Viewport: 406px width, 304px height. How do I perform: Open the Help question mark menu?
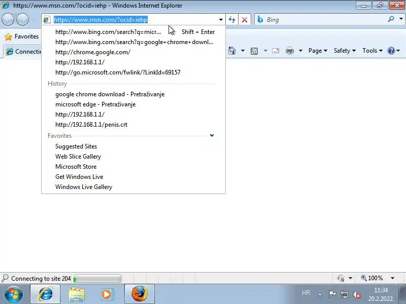click(x=394, y=51)
